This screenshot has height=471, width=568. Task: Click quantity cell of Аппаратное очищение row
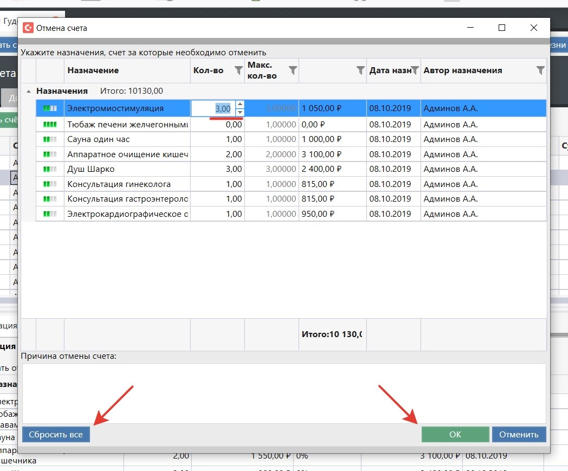(217, 154)
